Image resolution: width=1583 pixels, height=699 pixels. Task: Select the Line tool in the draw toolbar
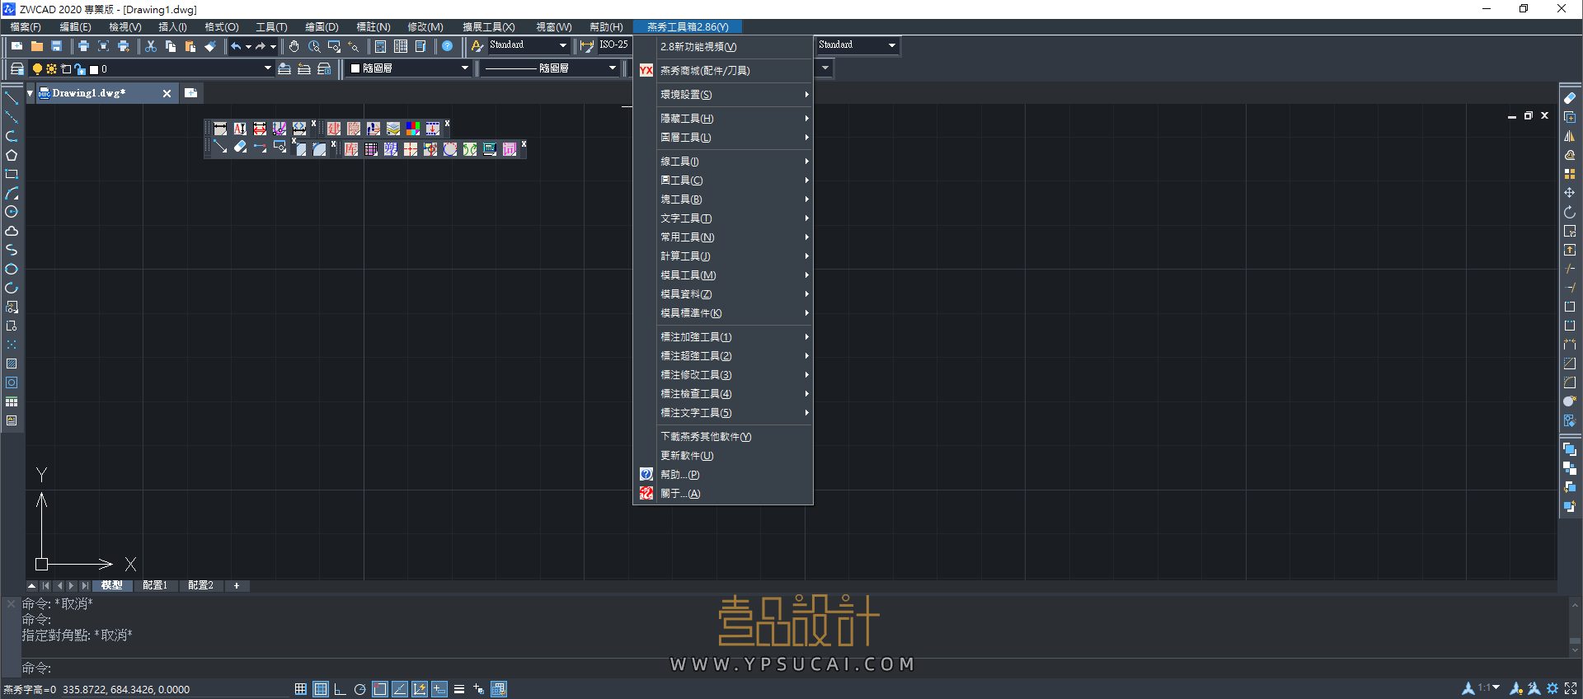coord(12,98)
